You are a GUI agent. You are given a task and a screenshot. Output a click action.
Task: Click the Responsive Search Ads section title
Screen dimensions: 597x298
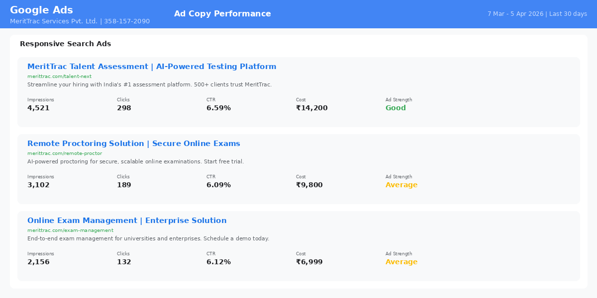pyautogui.click(x=65, y=44)
